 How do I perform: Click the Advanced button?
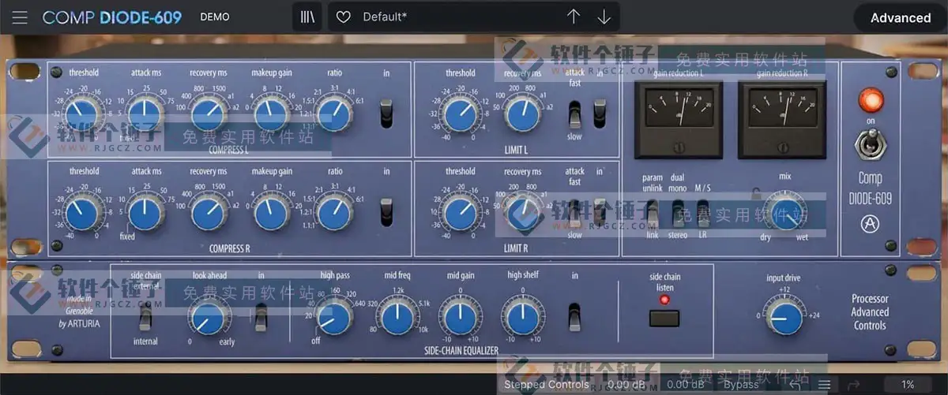(901, 17)
